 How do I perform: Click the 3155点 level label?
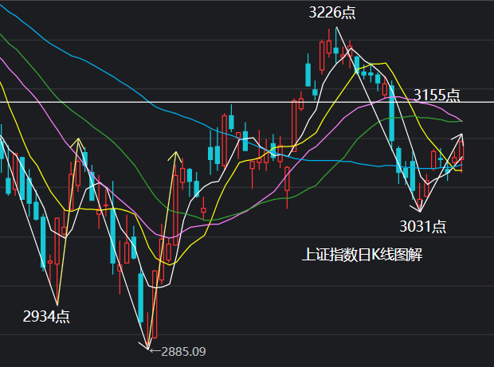tap(437, 95)
